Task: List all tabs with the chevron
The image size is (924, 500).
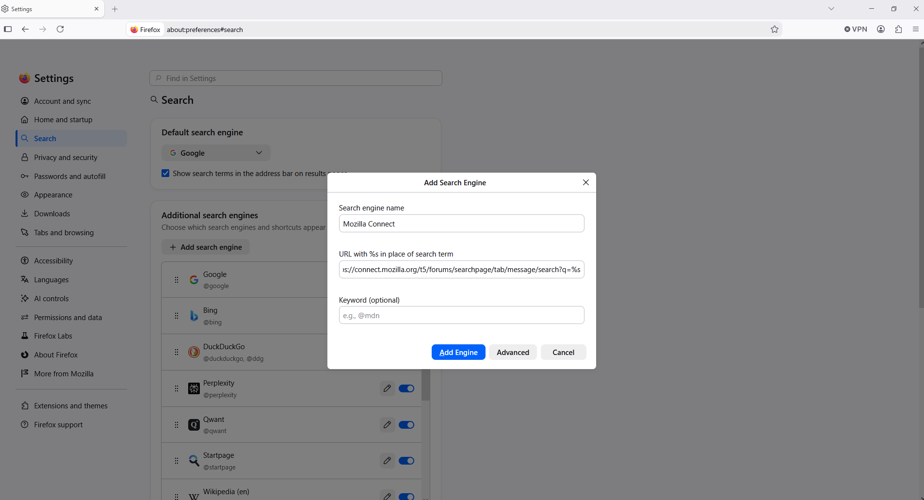Action: pyautogui.click(x=831, y=9)
